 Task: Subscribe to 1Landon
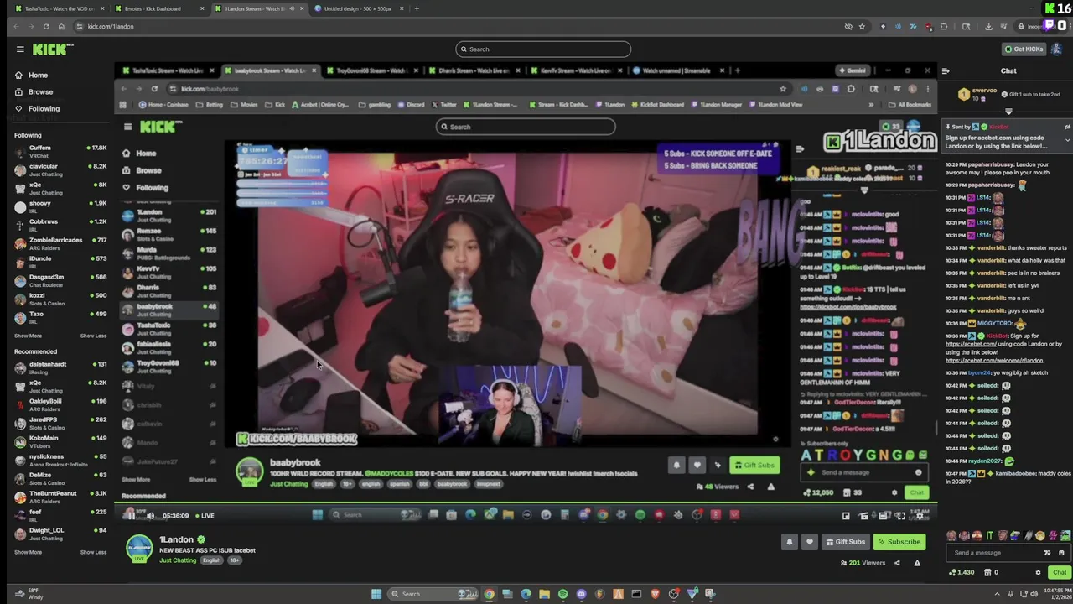(x=899, y=542)
